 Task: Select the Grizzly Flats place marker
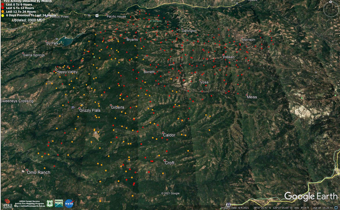pos(79,108)
